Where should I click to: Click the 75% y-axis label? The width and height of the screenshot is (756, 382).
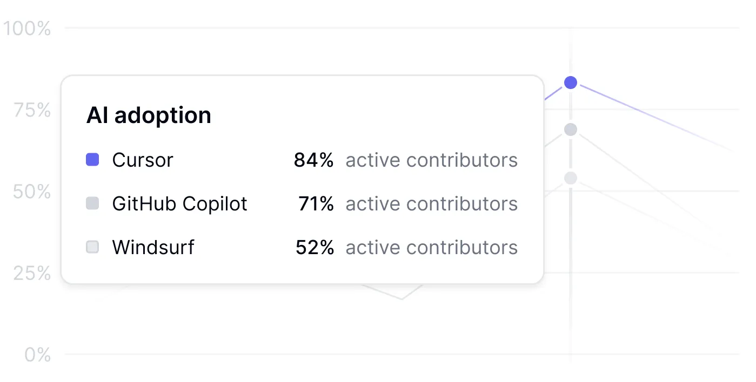(32, 111)
